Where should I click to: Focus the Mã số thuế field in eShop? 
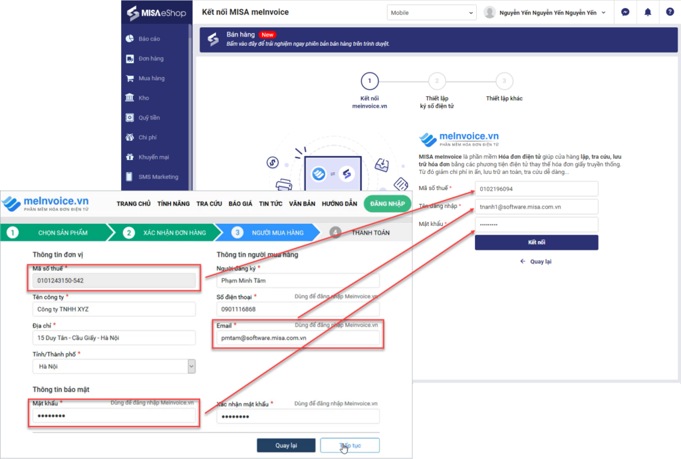point(537,189)
